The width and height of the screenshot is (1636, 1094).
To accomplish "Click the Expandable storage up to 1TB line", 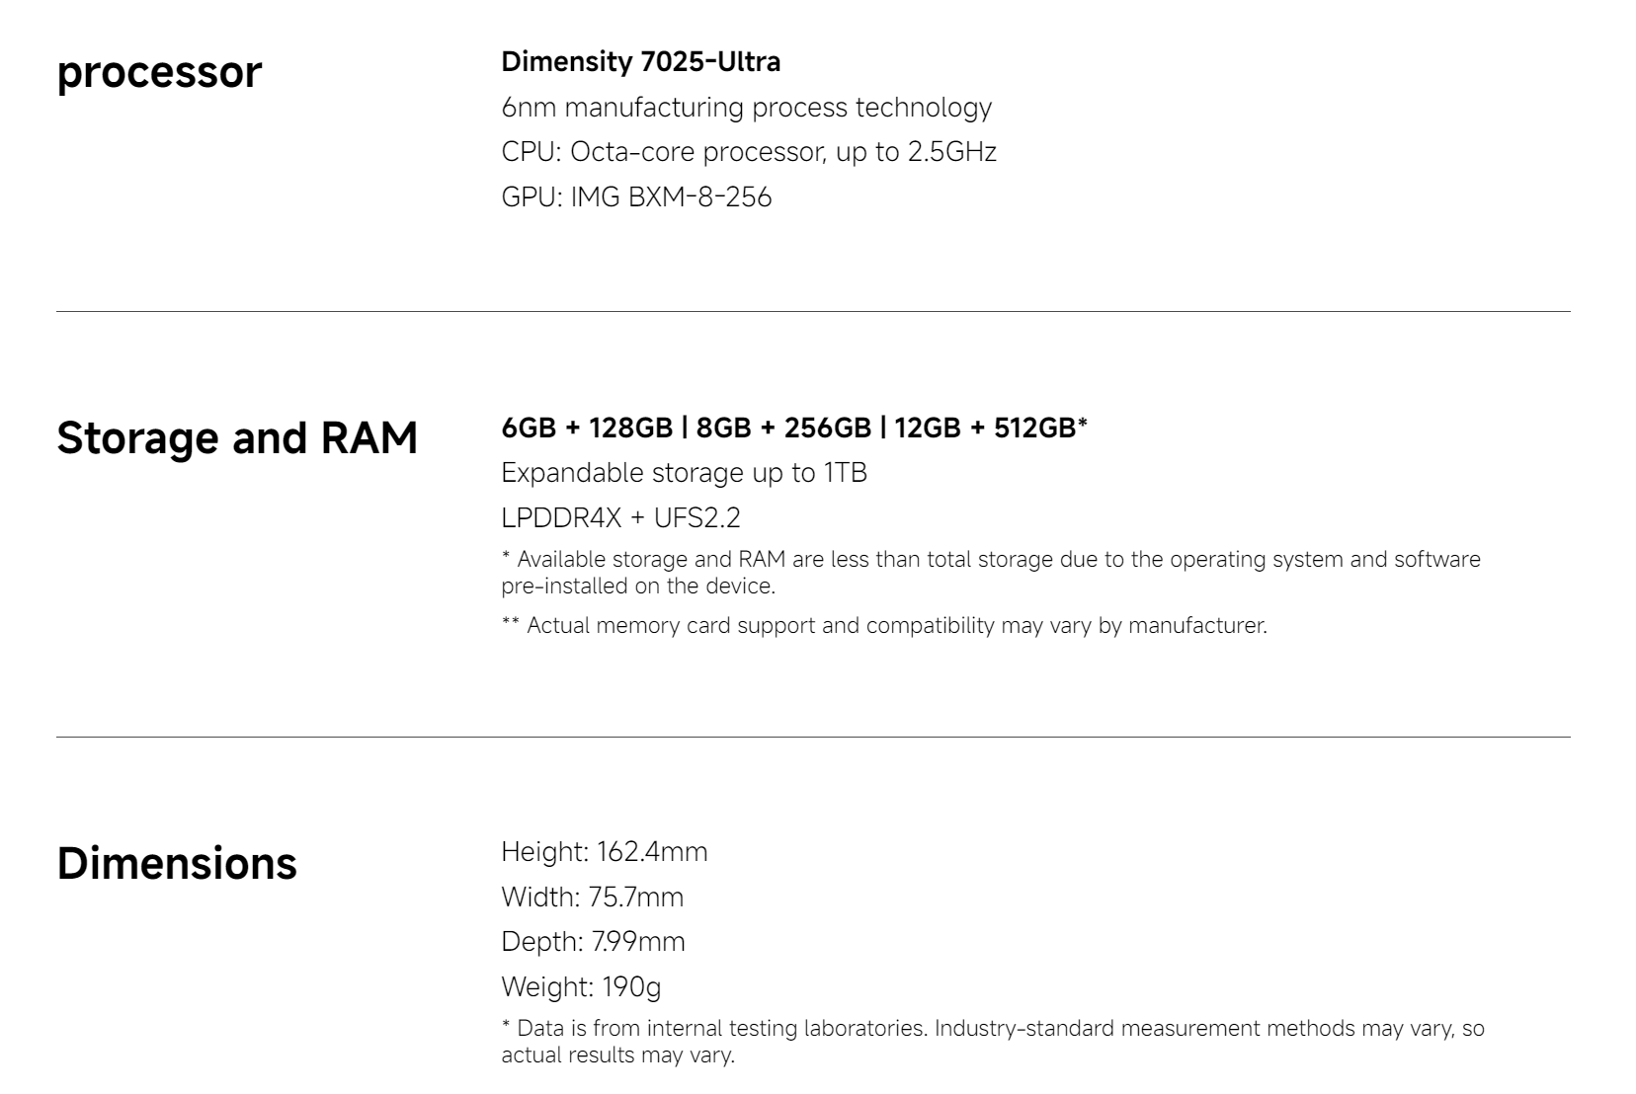I will click(684, 473).
